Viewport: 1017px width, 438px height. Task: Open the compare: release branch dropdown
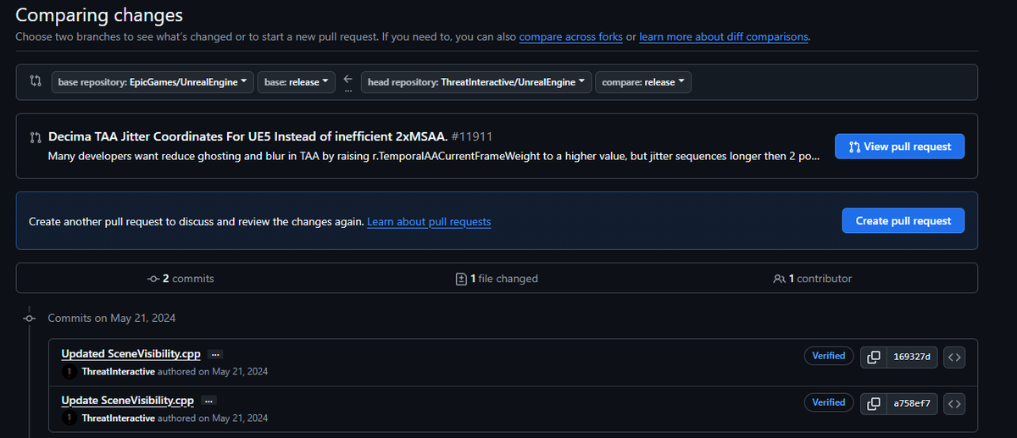[x=643, y=82]
